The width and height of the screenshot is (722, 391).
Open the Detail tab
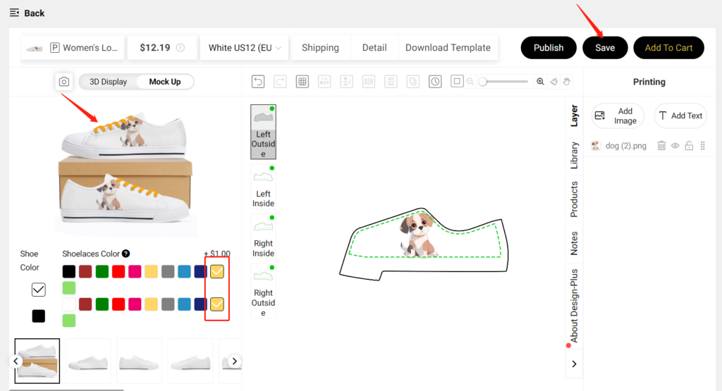click(374, 47)
